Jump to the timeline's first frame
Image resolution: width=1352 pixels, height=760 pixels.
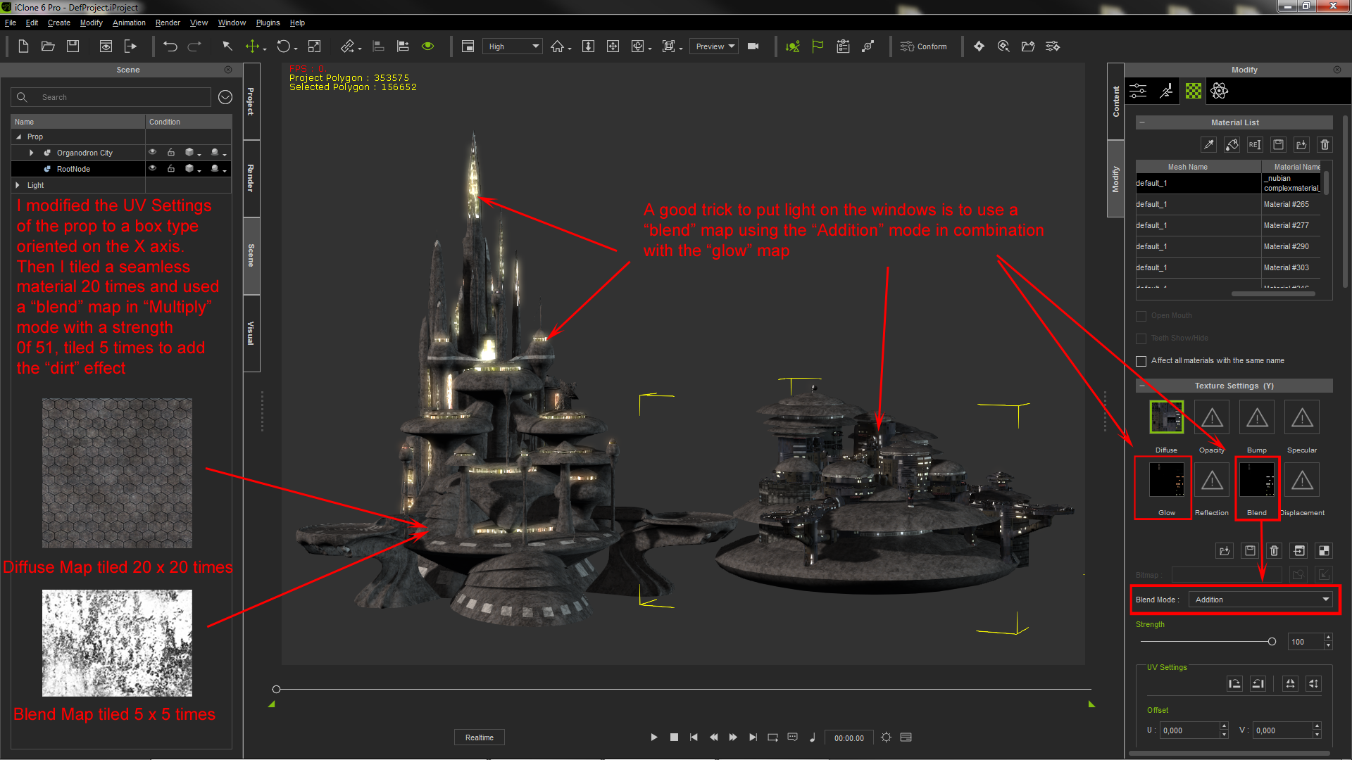[694, 737]
